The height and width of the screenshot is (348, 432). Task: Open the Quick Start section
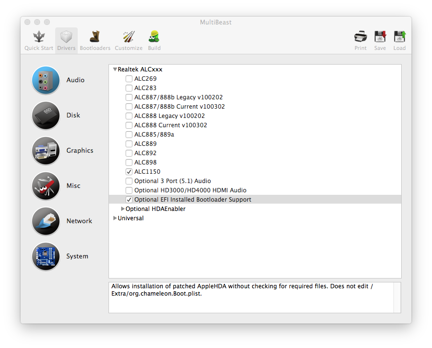point(39,41)
